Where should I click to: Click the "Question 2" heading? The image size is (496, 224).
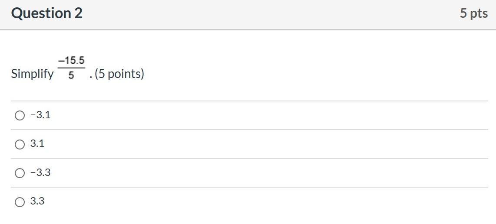(47, 13)
